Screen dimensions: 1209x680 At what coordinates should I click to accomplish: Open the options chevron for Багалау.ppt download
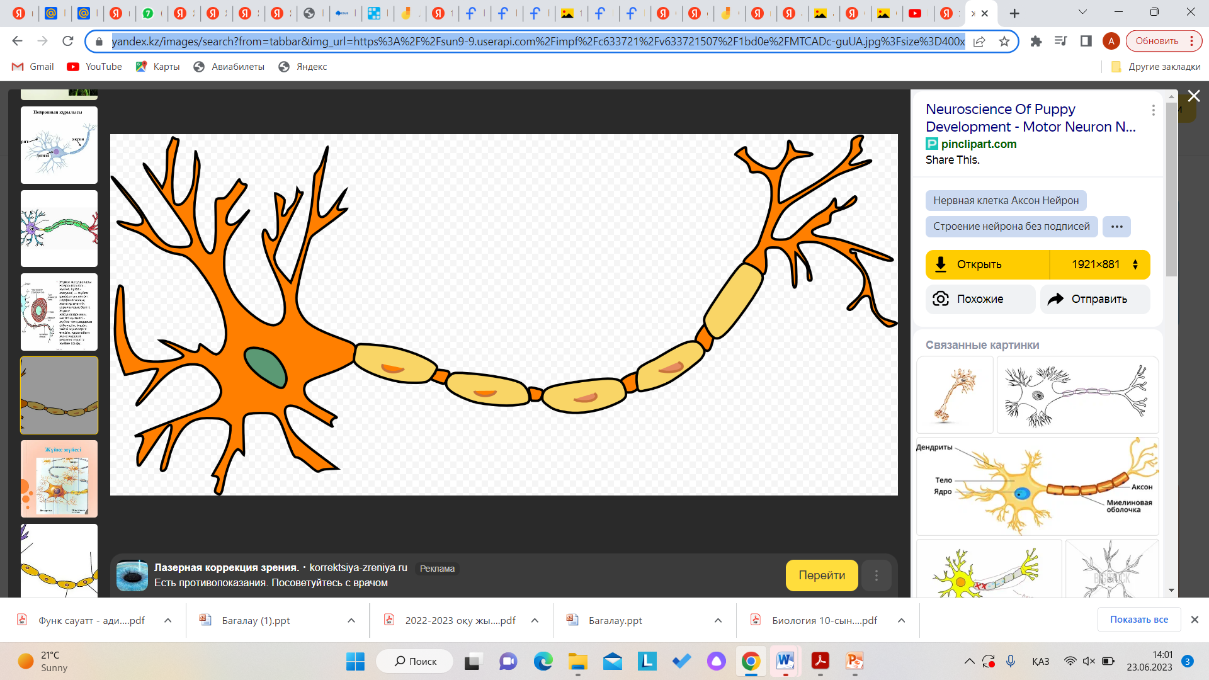(x=718, y=621)
